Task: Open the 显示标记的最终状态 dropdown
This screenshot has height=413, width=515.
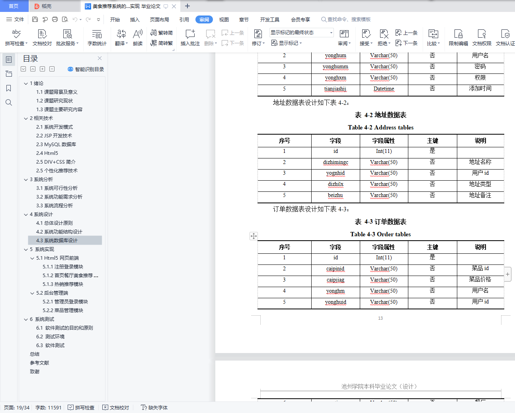Action: [301, 33]
